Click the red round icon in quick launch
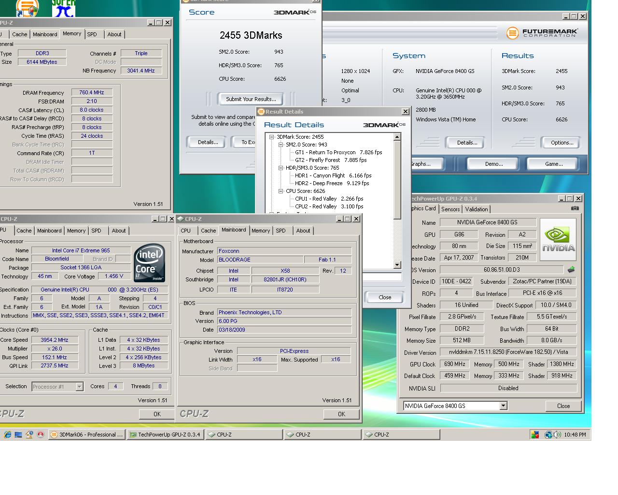 [x=41, y=435]
